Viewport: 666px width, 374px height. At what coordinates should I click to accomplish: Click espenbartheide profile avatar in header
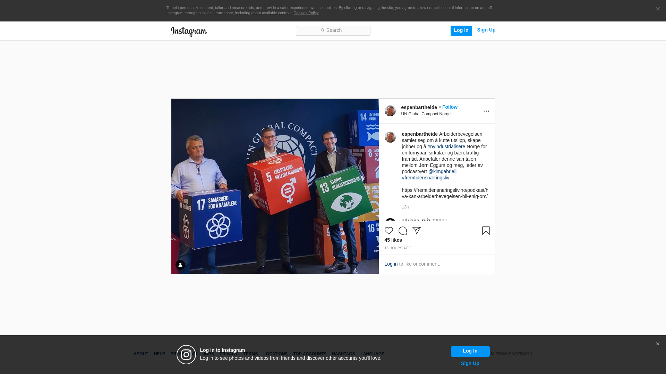click(x=390, y=111)
